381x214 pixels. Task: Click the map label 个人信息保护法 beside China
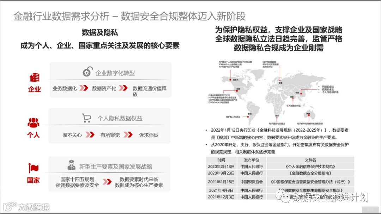[x=330, y=92]
